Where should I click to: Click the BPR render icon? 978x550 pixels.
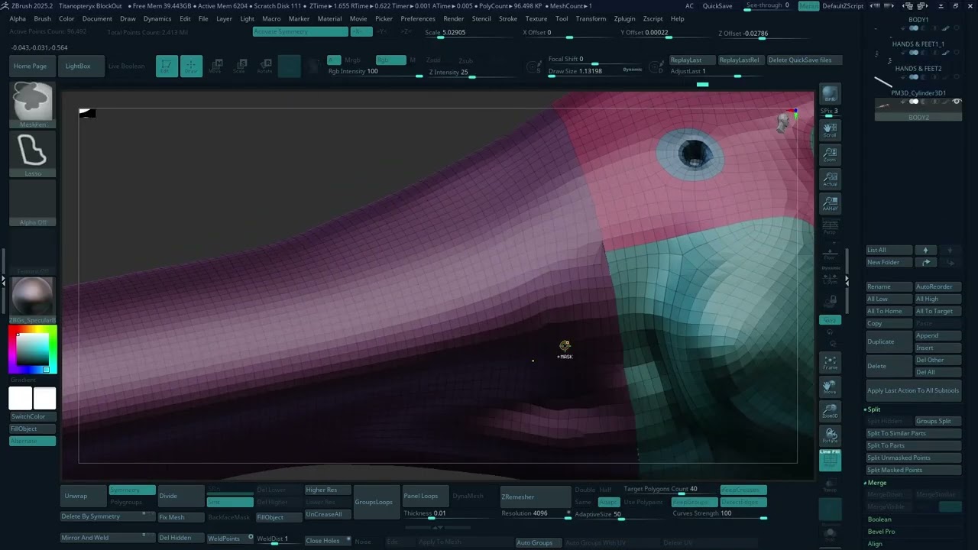830,95
